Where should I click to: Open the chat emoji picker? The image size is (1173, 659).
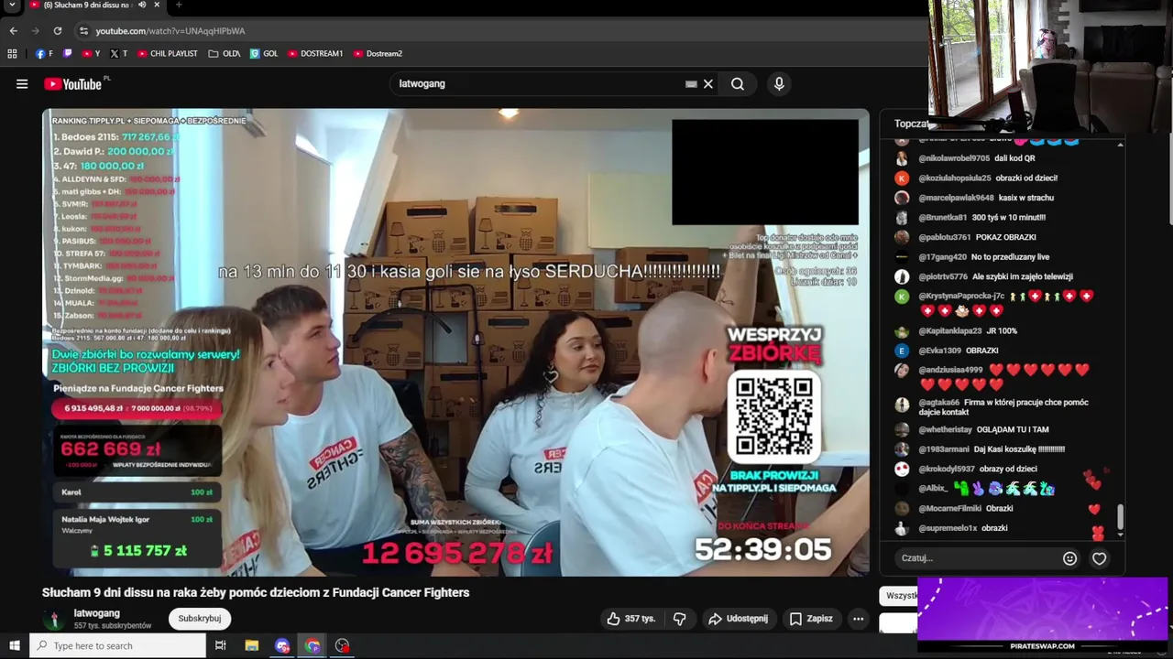click(x=1069, y=558)
